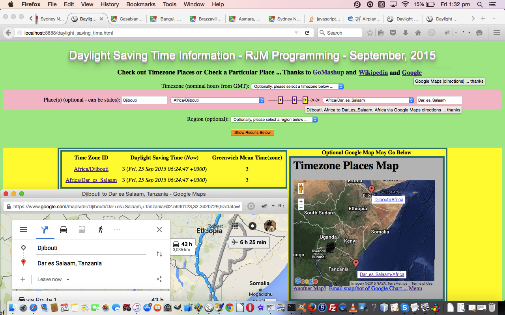Open Street View pegman on Timezone map
Viewport: 505px width, 315px height.
point(301,189)
